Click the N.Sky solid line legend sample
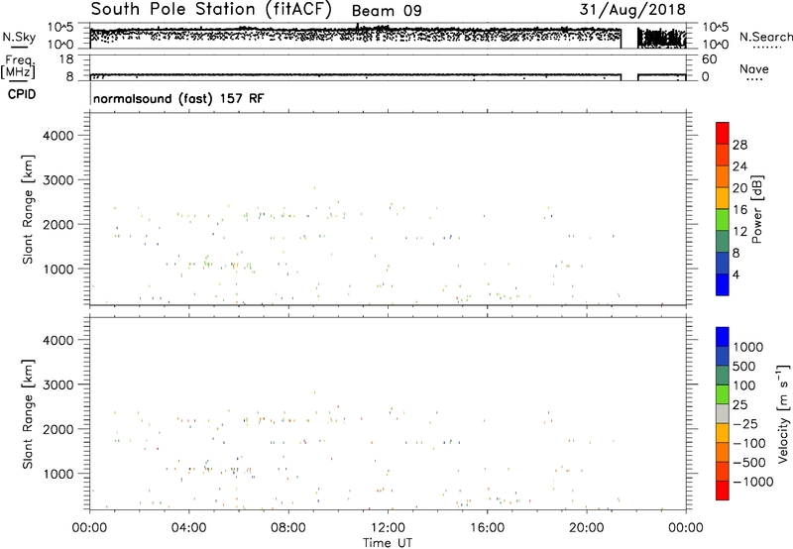The width and height of the screenshot is (793, 549). click(19, 47)
